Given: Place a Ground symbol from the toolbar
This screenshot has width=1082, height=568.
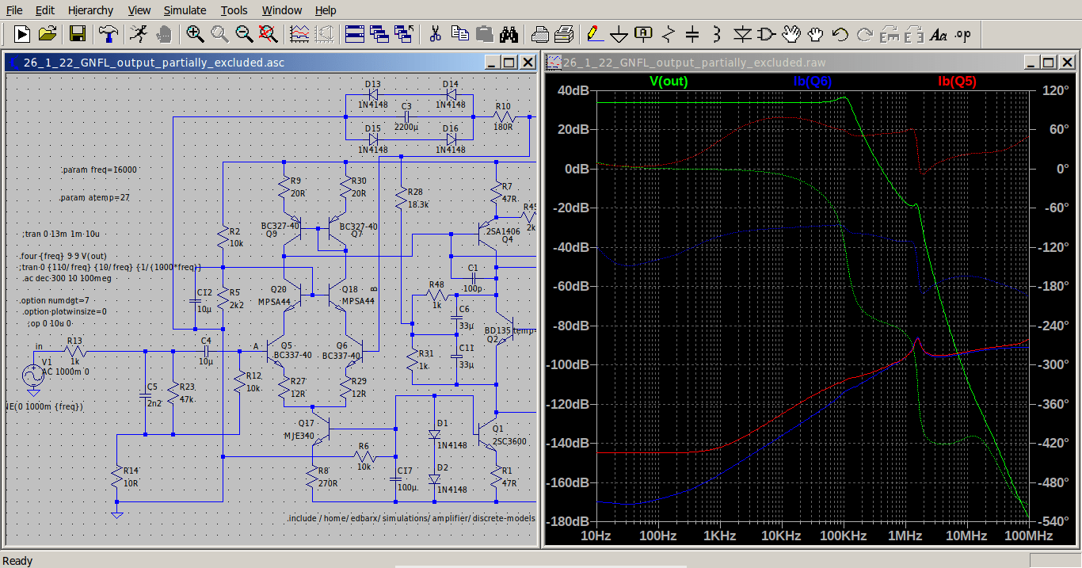Looking at the screenshot, I should (x=619, y=34).
